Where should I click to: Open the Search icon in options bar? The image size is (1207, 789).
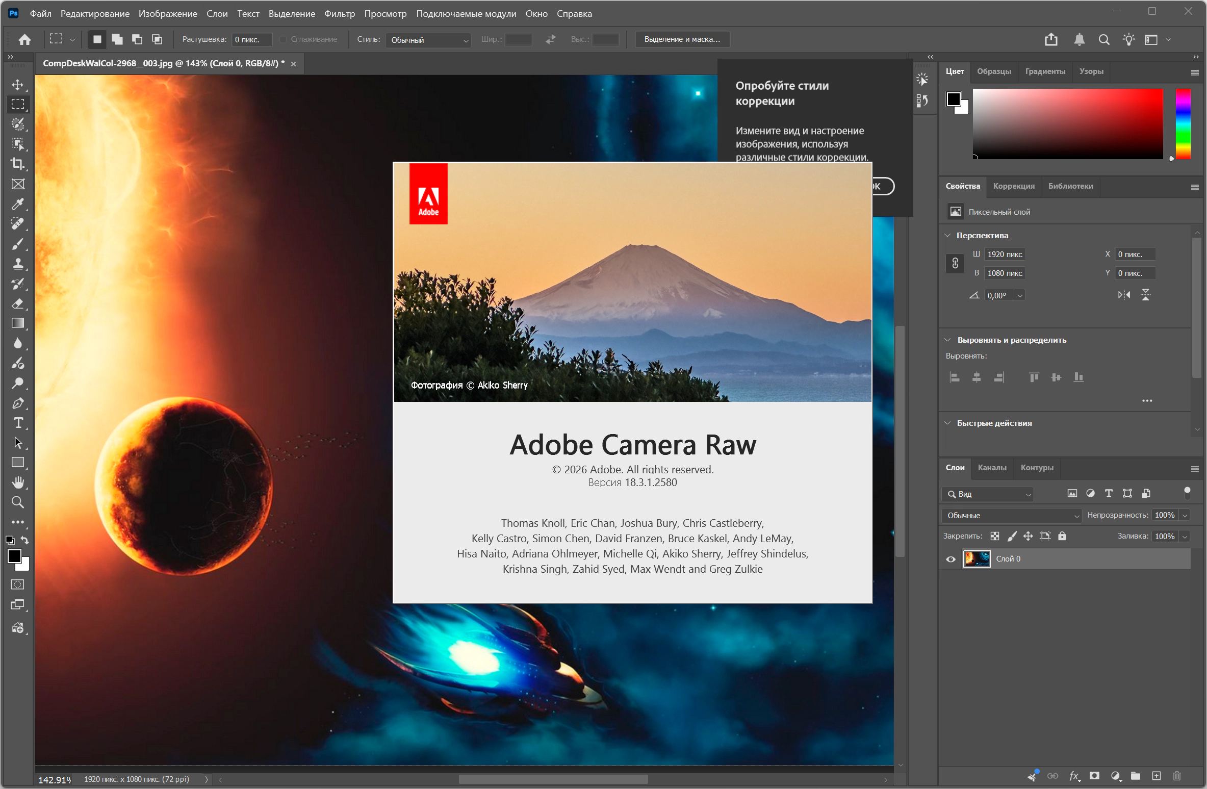click(1104, 39)
